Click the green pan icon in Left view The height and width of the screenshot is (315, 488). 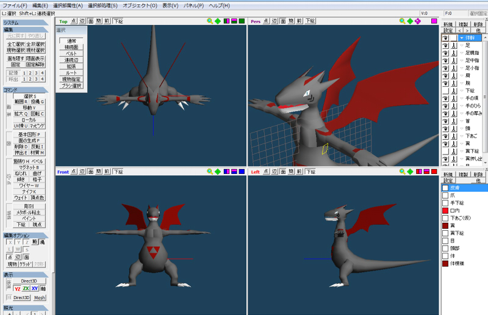tap(410, 172)
